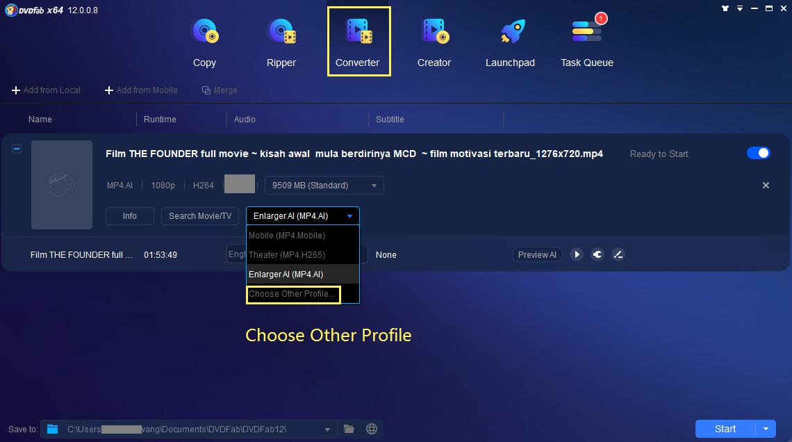Open advanced settings wrench icon
This screenshot has width=792, height=442.
click(597, 255)
